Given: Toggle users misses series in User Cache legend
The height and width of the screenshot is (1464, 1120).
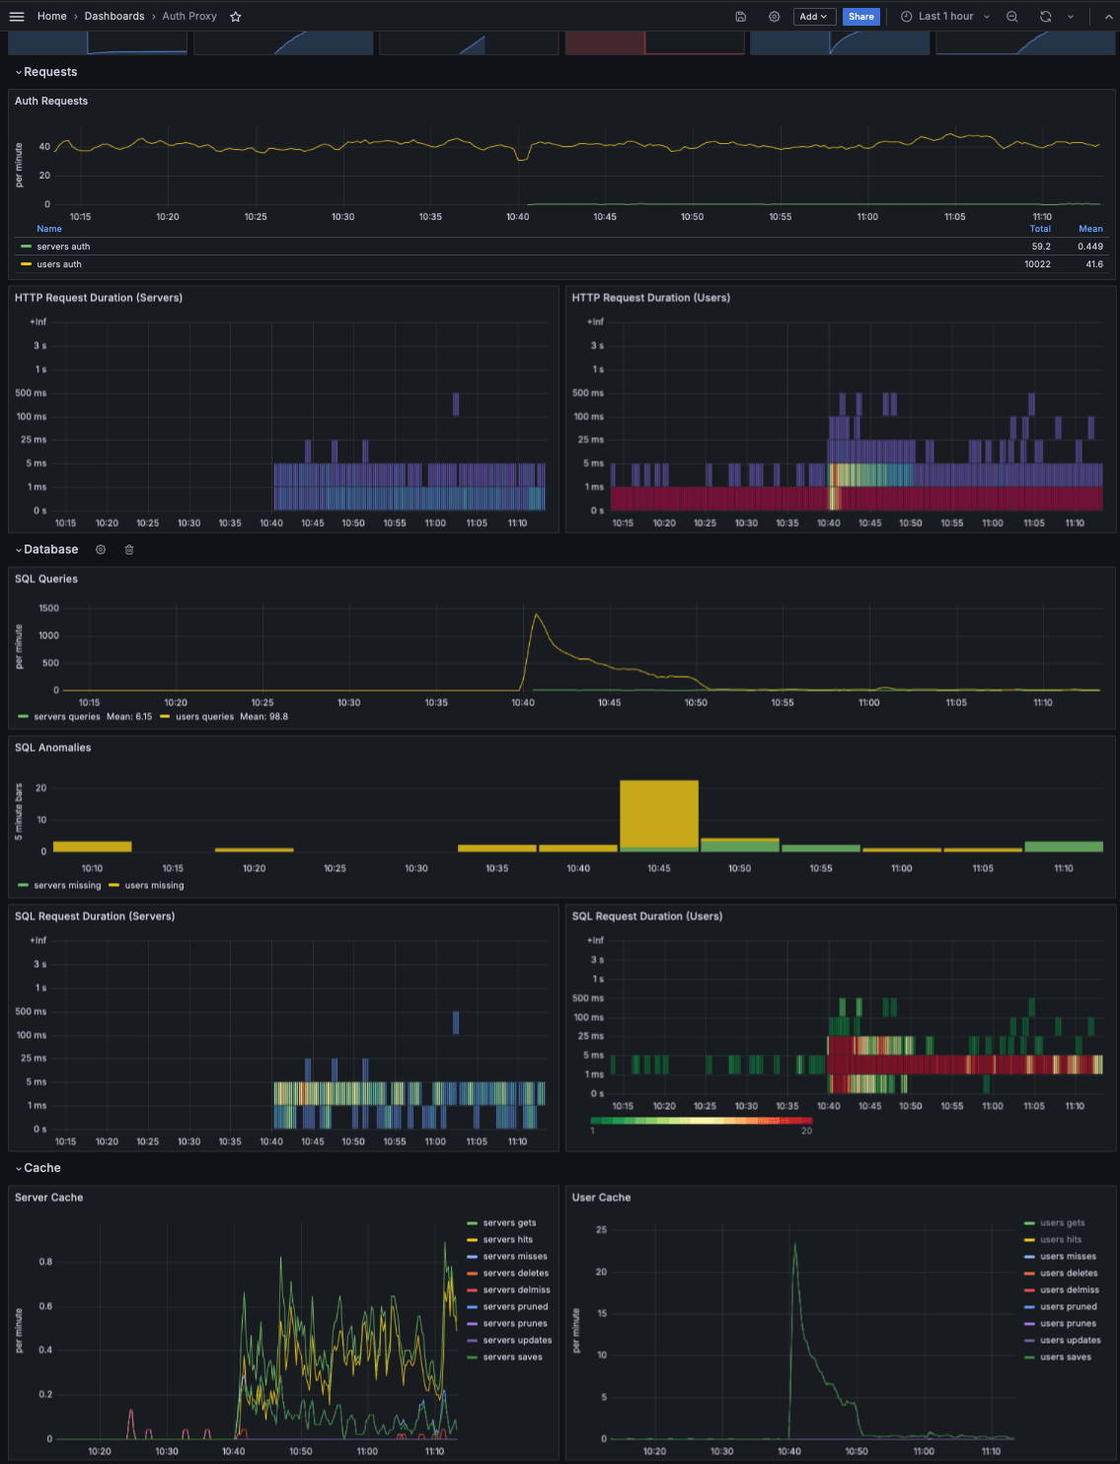Looking at the screenshot, I should click(x=1068, y=1256).
